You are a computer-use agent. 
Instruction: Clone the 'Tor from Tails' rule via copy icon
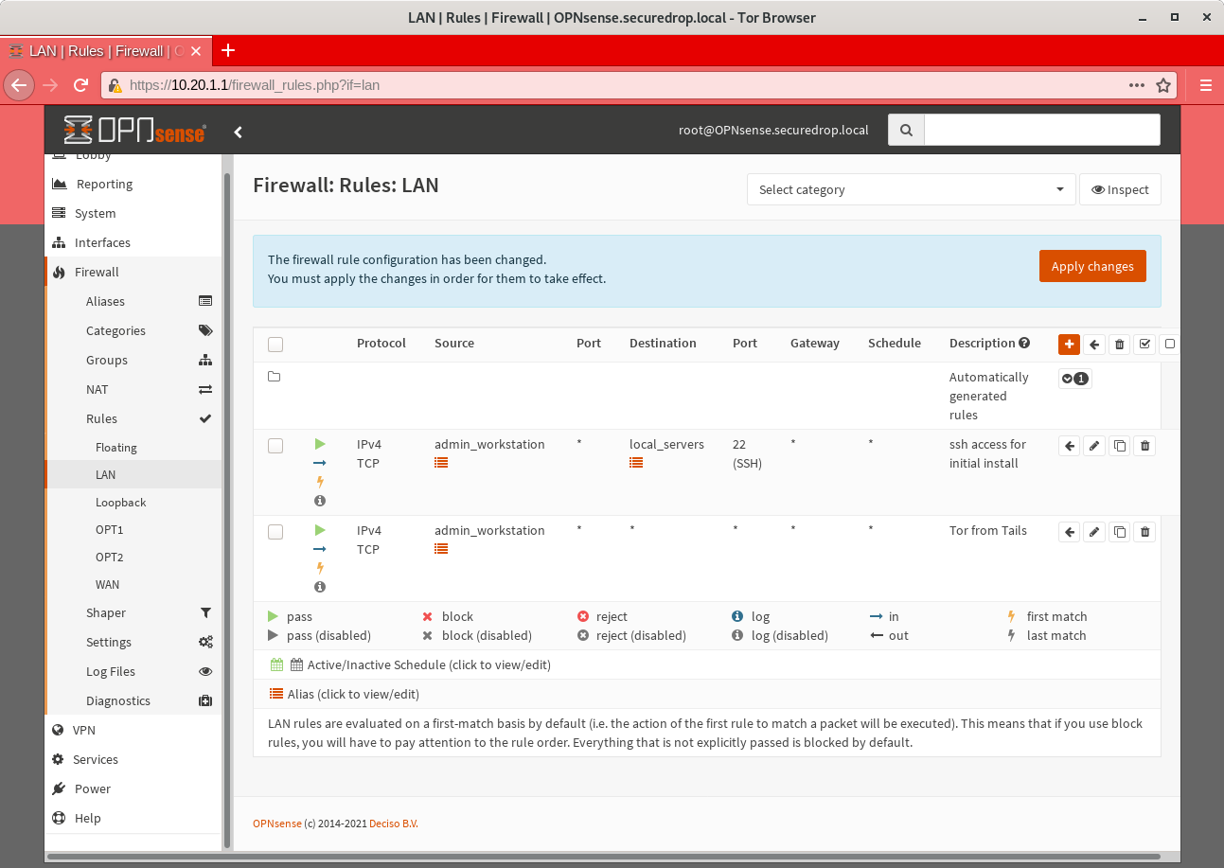coord(1119,531)
